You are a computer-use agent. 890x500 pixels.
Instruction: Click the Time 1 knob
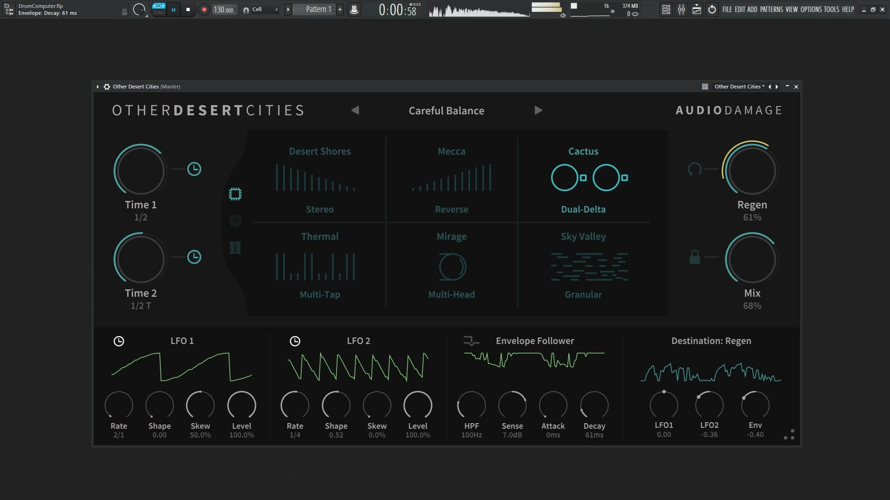click(140, 170)
